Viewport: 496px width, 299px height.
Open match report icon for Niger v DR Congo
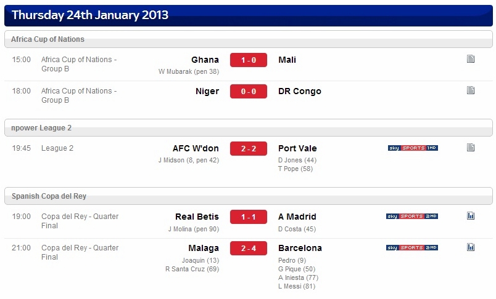click(470, 90)
